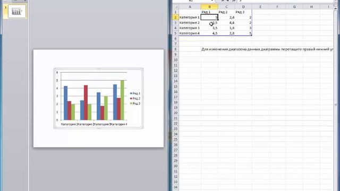Click cell C4 with value 1,8
This screenshot has width=340, height=191.
[227, 28]
